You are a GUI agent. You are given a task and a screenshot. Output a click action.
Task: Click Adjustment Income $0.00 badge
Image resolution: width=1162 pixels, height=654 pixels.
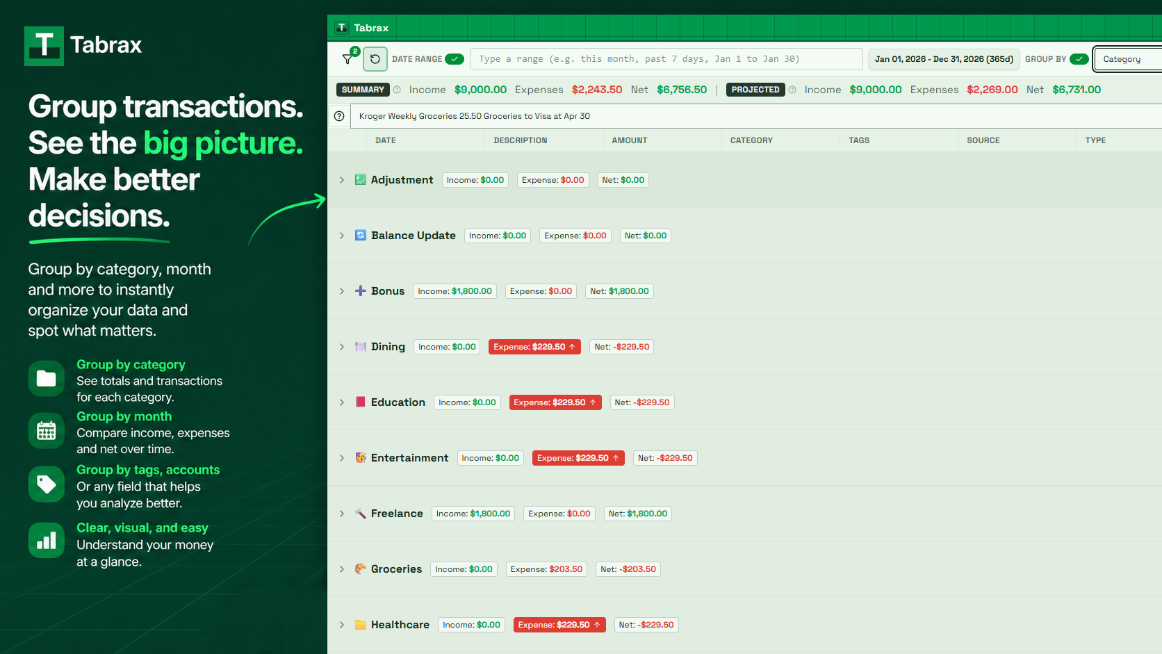[x=475, y=180]
